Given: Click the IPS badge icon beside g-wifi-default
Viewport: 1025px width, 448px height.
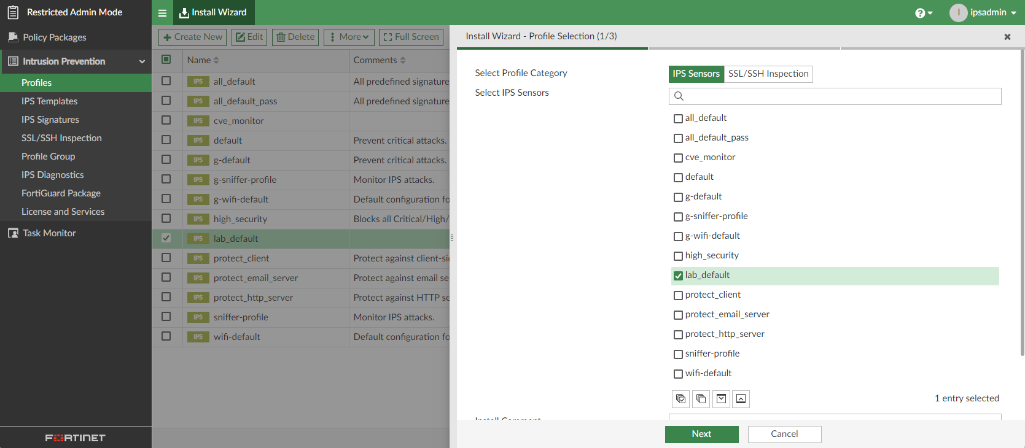Looking at the screenshot, I should [198, 199].
